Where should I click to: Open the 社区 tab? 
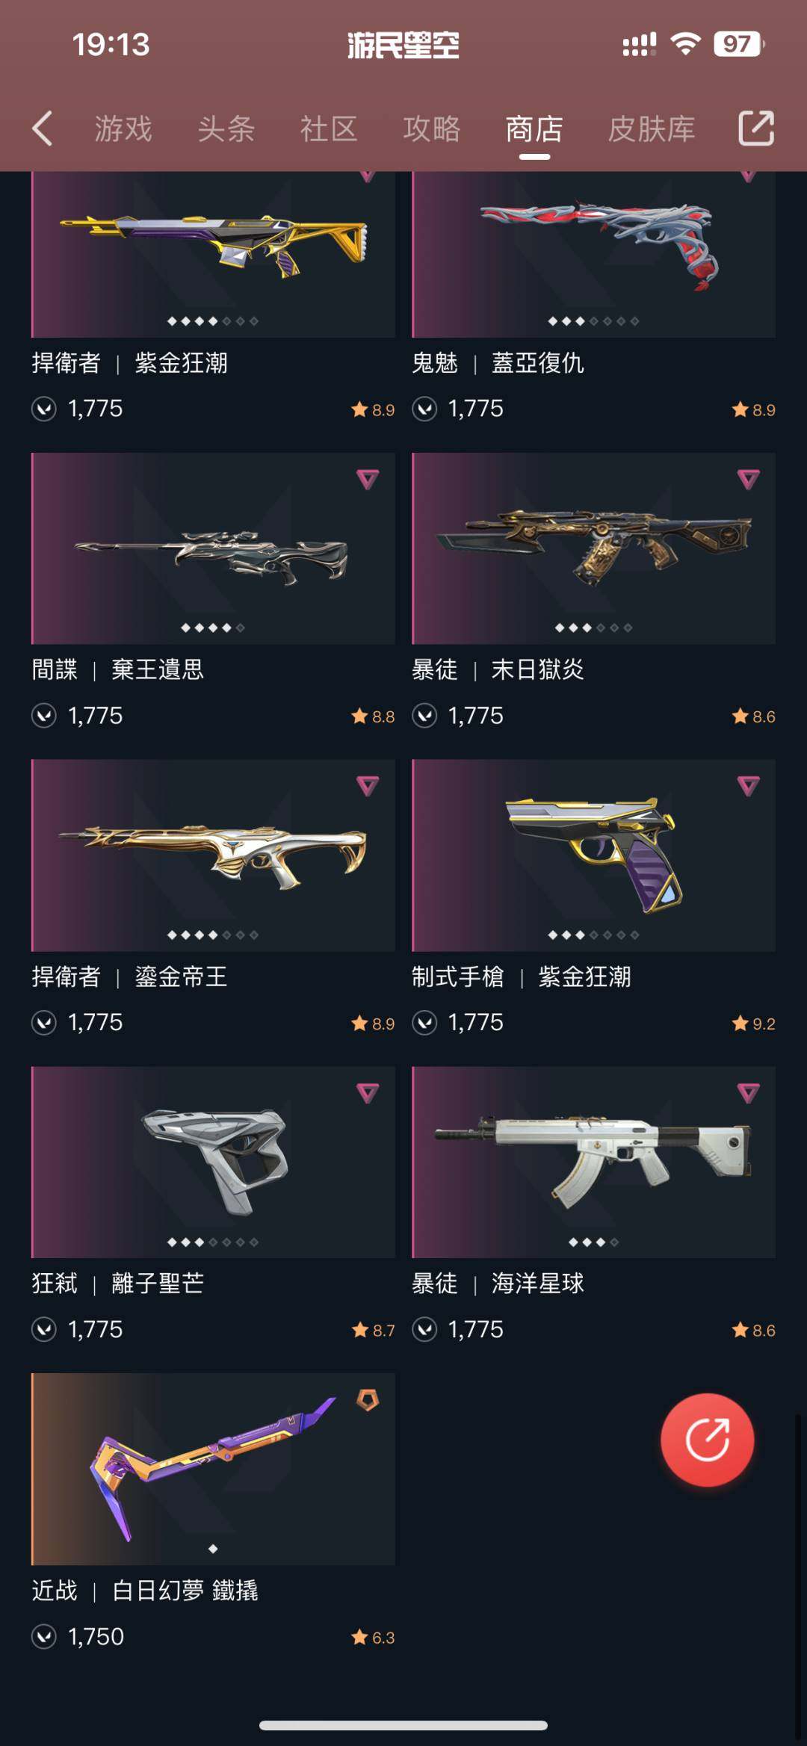[x=329, y=129]
